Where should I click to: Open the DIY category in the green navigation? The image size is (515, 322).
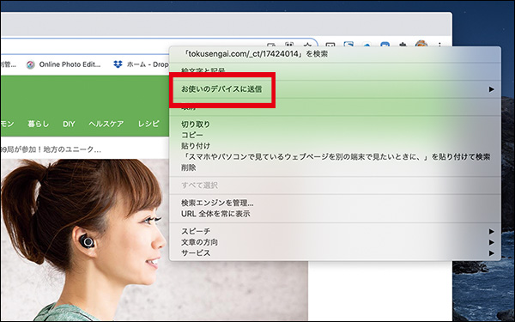69,124
